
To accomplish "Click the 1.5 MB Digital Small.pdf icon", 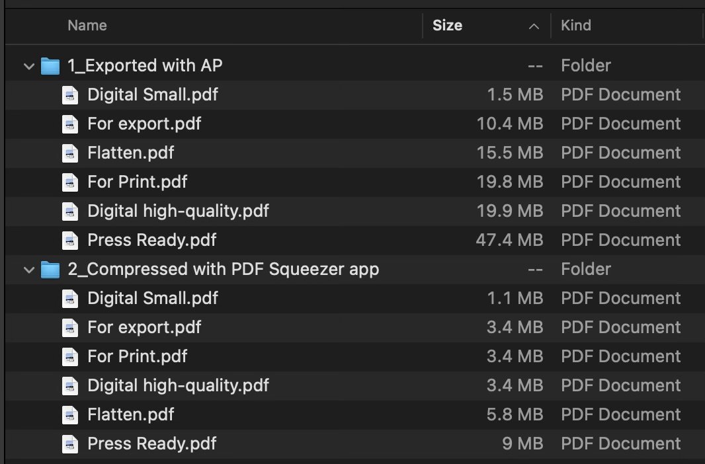I will pyautogui.click(x=70, y=95).
